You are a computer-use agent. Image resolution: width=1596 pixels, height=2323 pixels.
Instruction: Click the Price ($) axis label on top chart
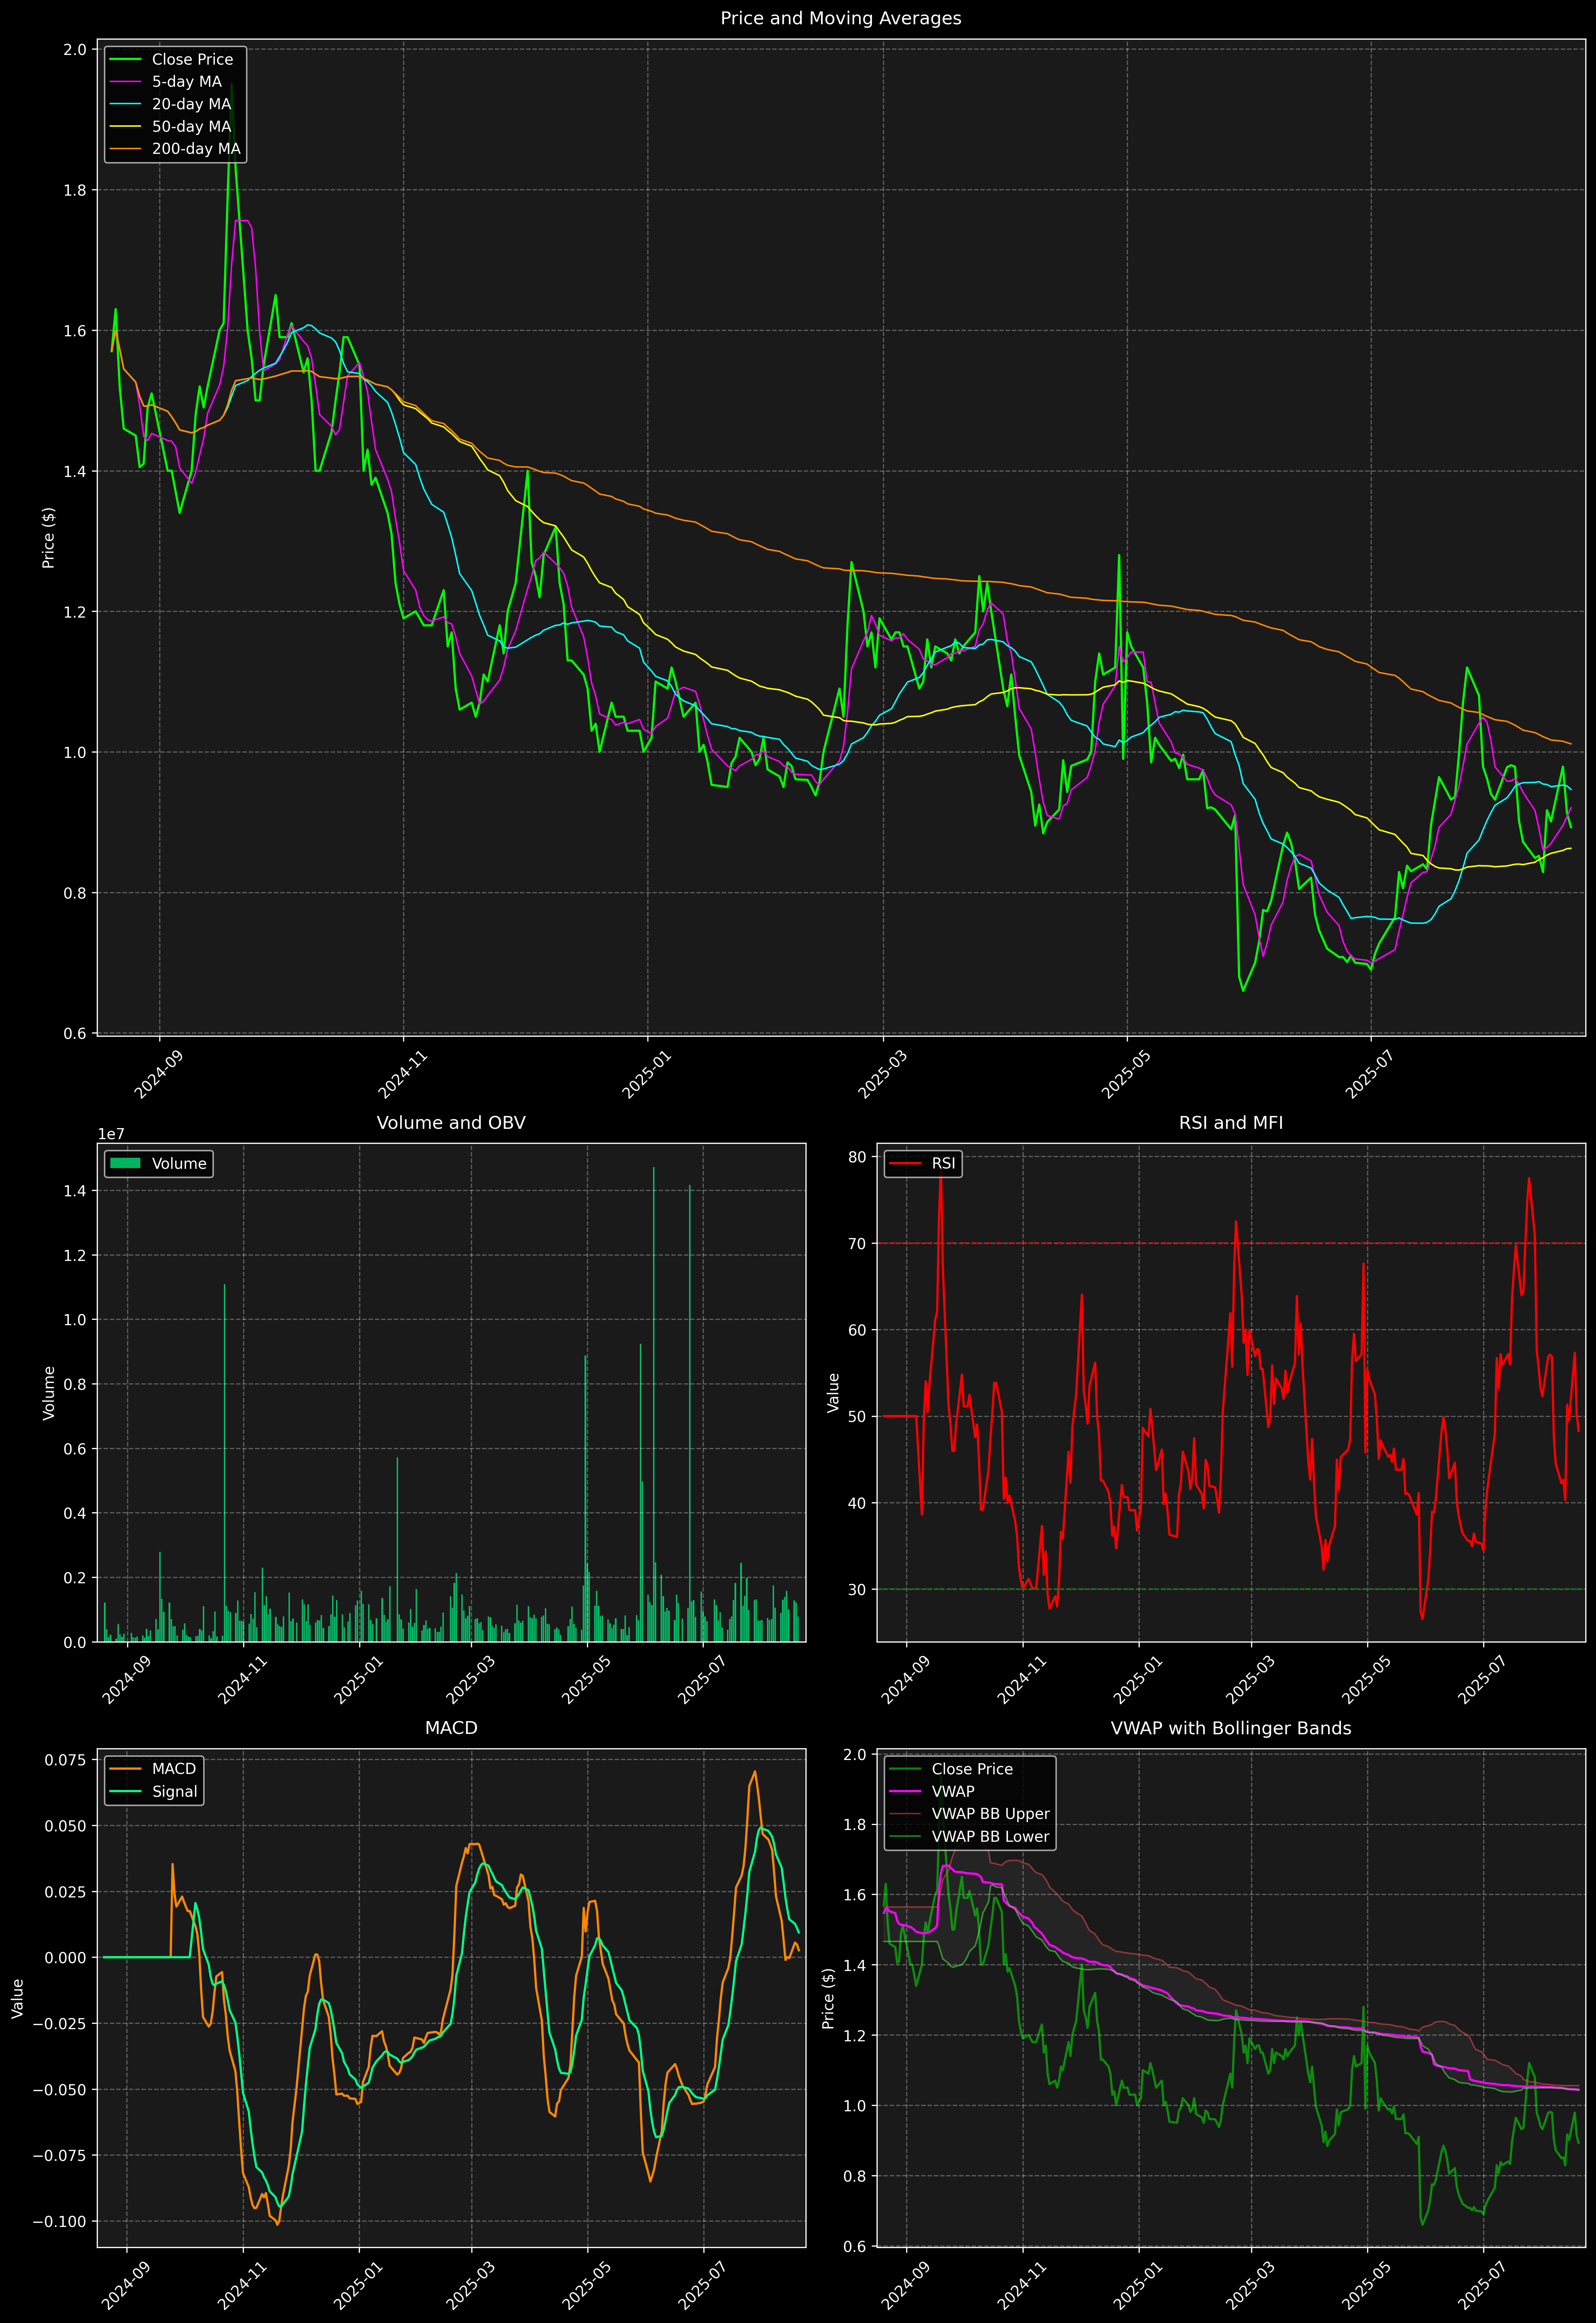48,538
